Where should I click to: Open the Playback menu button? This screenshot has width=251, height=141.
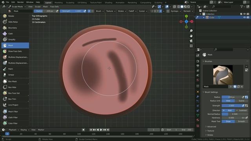point(14,130)
